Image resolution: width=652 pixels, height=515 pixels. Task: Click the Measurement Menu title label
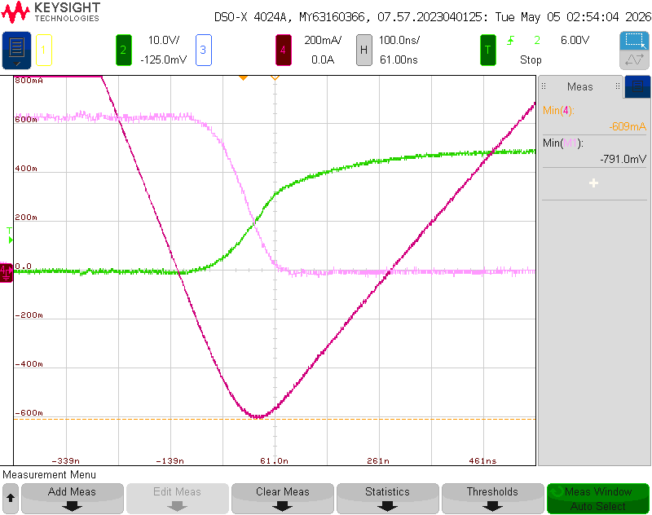[49, 475]
